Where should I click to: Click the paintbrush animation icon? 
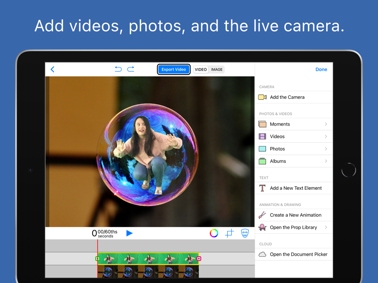coord(262,215)
